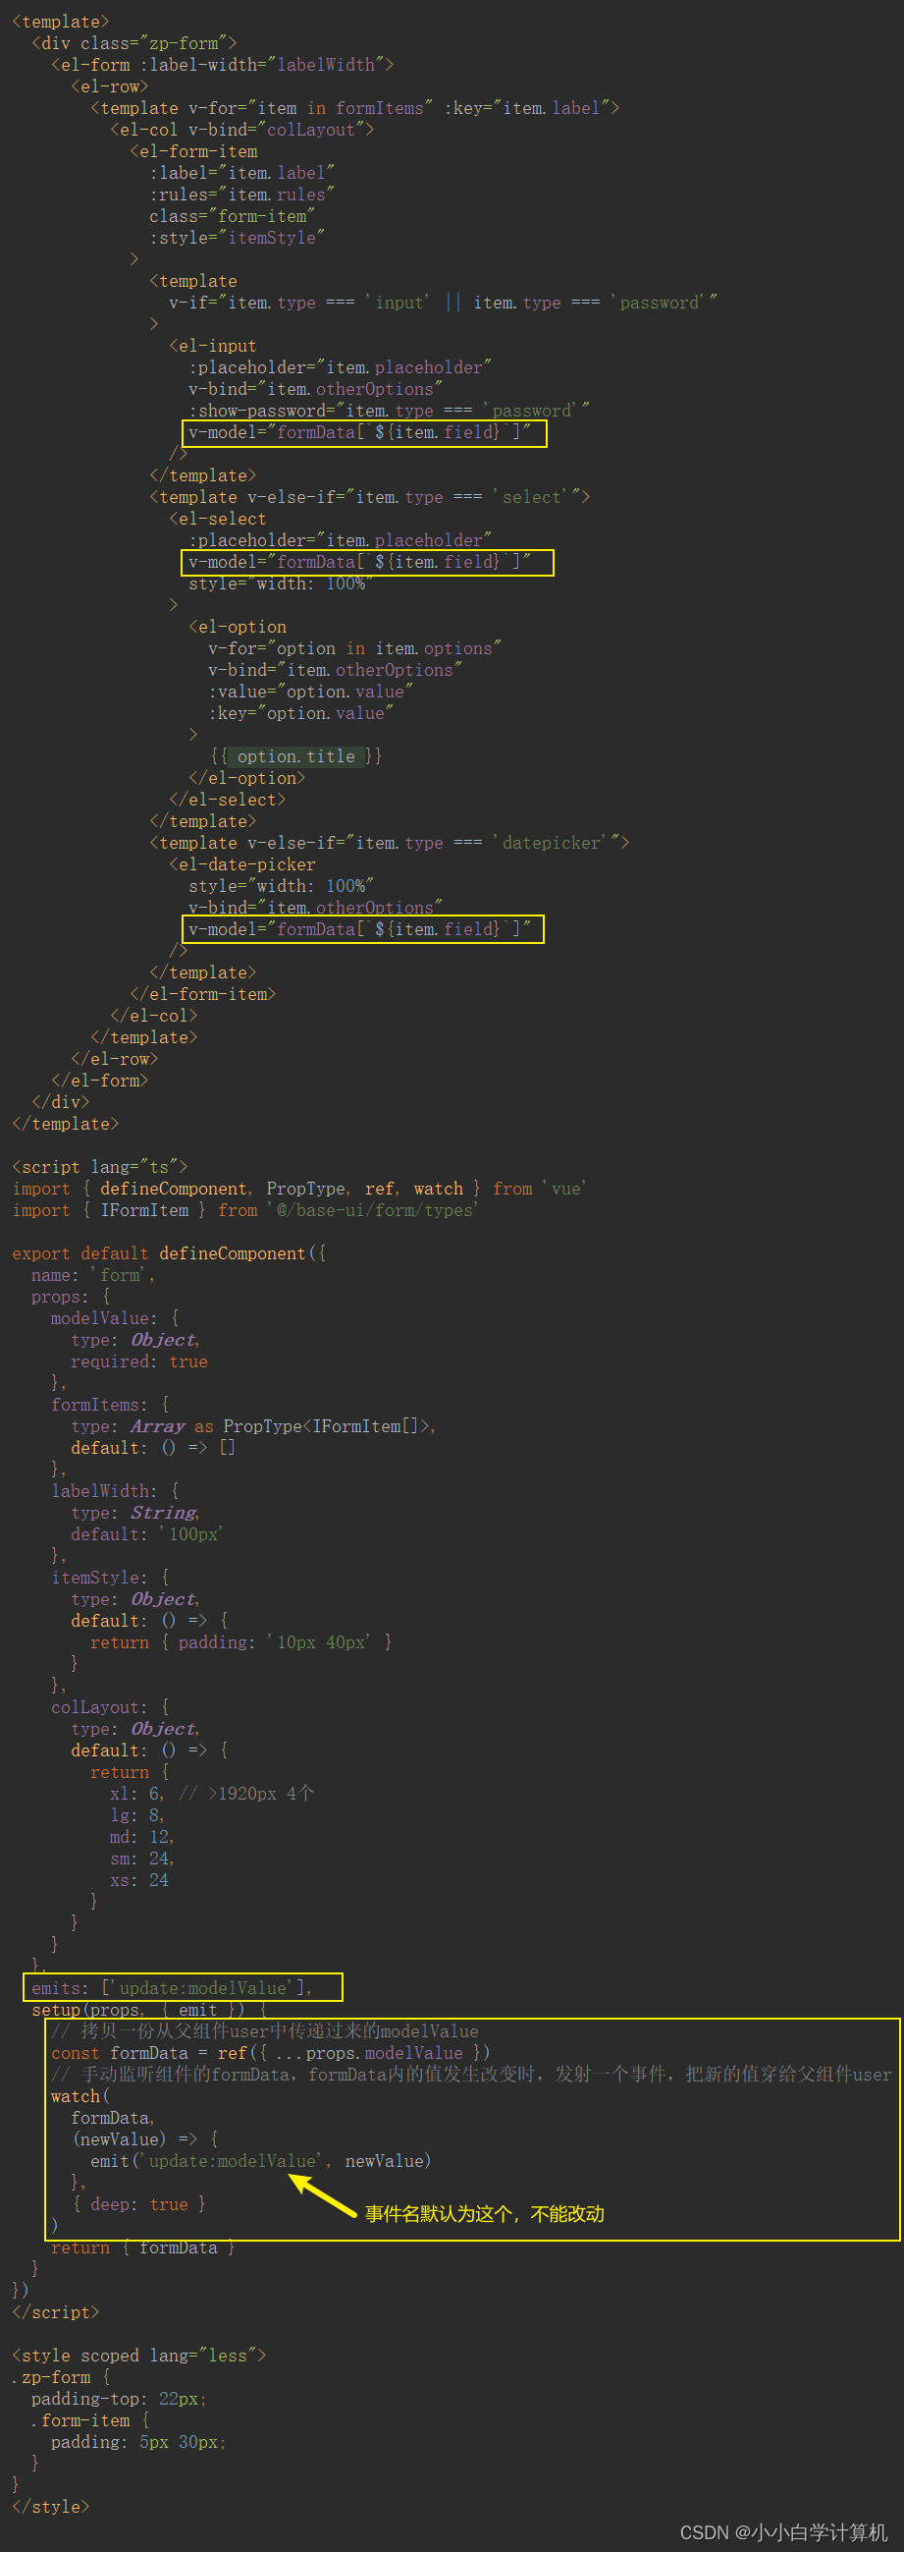Click the md: 12 line
The image size is (904, 2552).
[141, 1838]
